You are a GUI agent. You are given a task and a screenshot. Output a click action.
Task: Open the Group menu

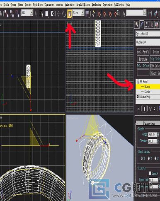pyautogui.click(x=13, y=5)
